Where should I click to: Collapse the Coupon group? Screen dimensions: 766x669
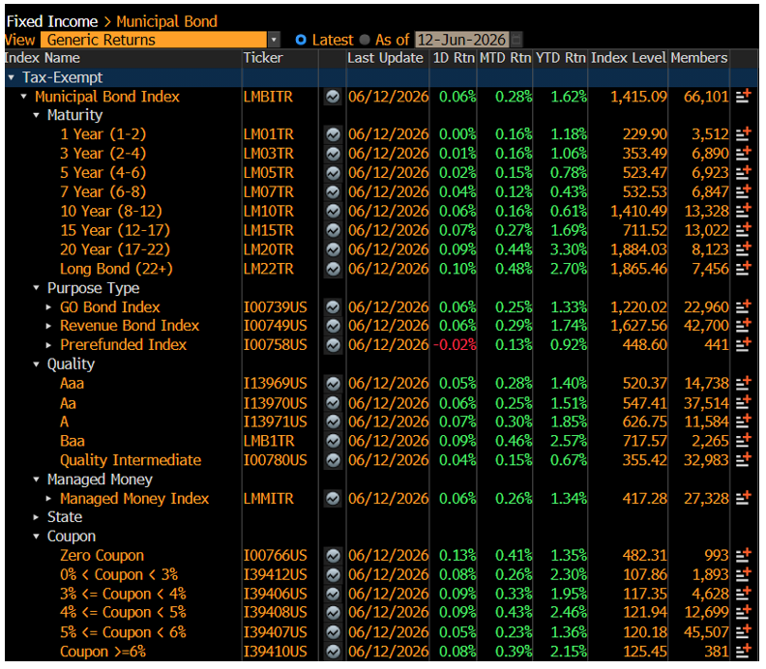36,537
